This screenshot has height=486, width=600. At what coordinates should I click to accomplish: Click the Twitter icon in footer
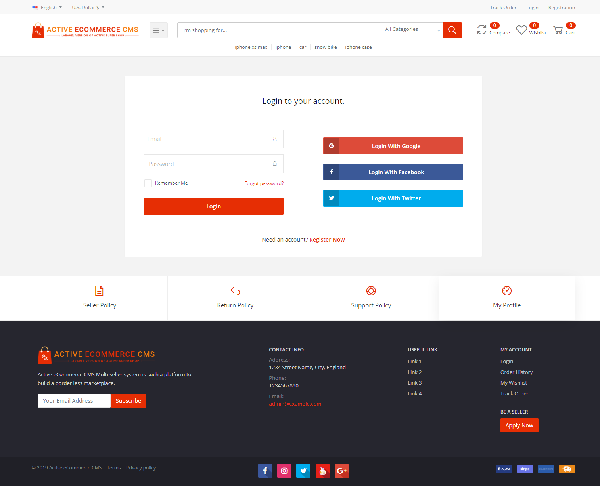pyautogui.click(x=303, y=471)
